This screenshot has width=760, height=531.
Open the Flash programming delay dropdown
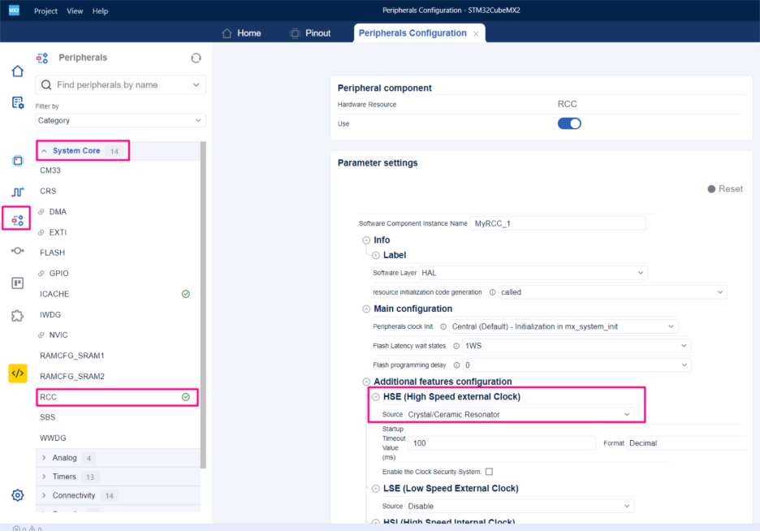point(576,365)
